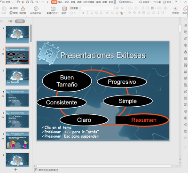The height and width of the screenshot is (173, 188).
Task: Toggle underline formatting
Action: (92, 13)
